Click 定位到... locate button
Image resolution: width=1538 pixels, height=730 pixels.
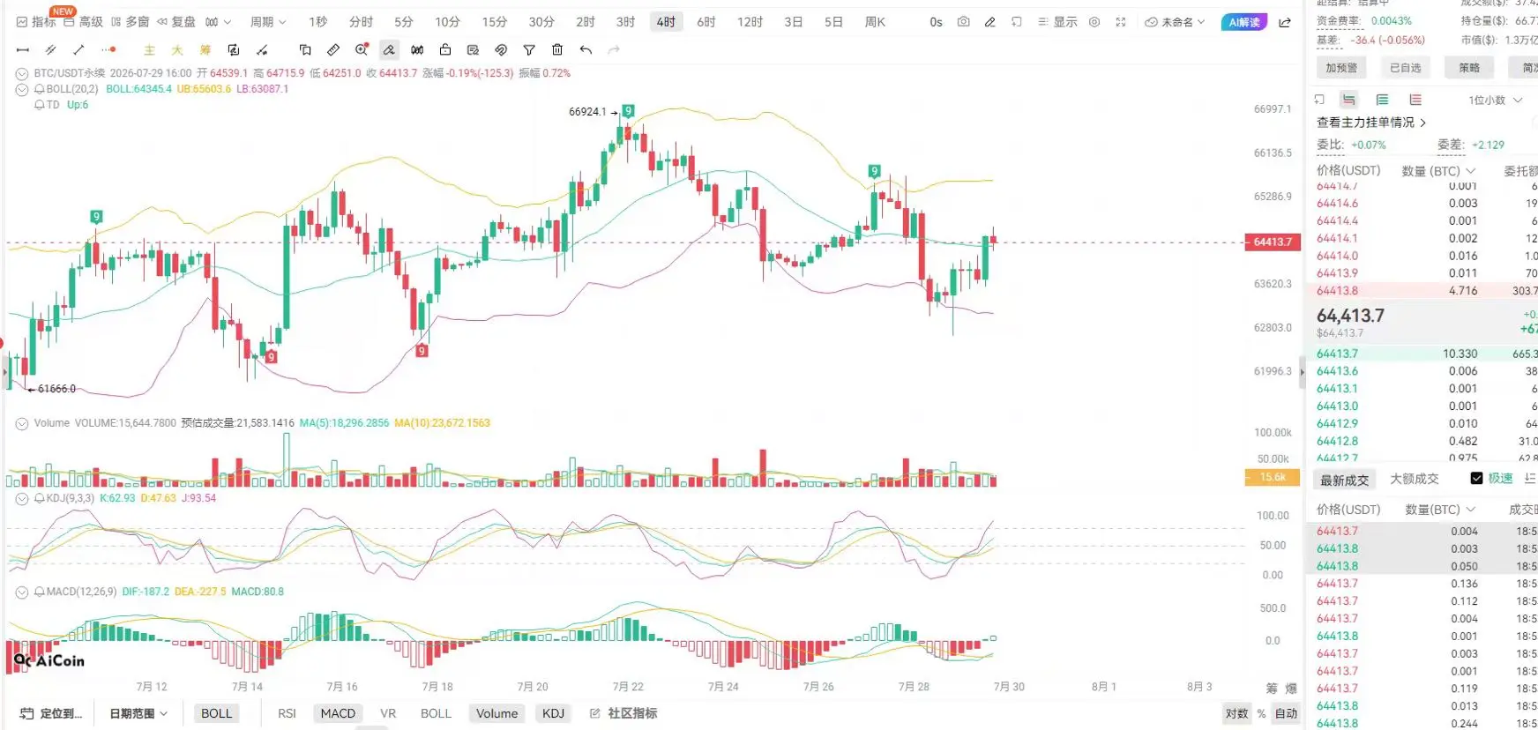coord(51,713)
